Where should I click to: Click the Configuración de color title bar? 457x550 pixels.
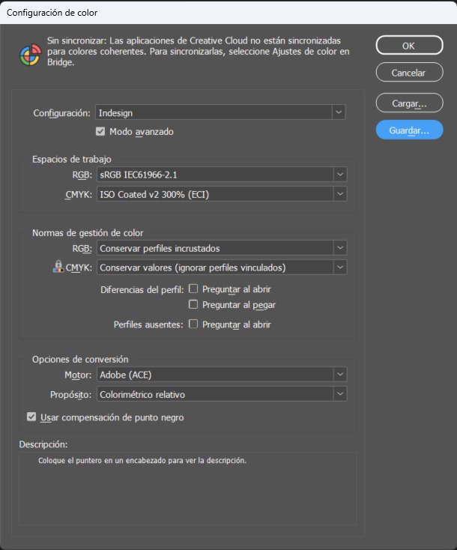click(x=225, y=13)
